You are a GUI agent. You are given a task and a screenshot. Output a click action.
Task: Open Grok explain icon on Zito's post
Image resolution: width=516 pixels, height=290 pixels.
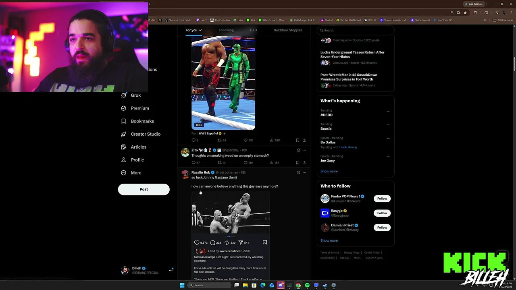pos(298,150)
